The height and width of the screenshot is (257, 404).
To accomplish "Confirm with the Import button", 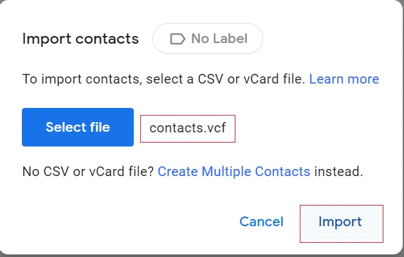I will tap(340, 222).
